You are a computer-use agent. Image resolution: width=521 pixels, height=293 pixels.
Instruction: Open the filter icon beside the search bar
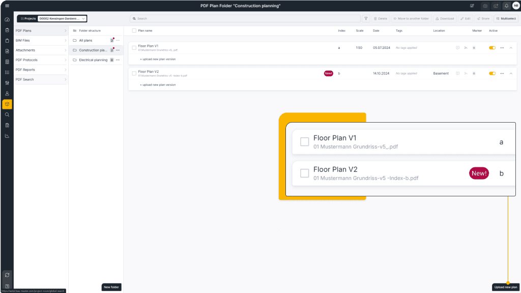[x=366, y=18]
